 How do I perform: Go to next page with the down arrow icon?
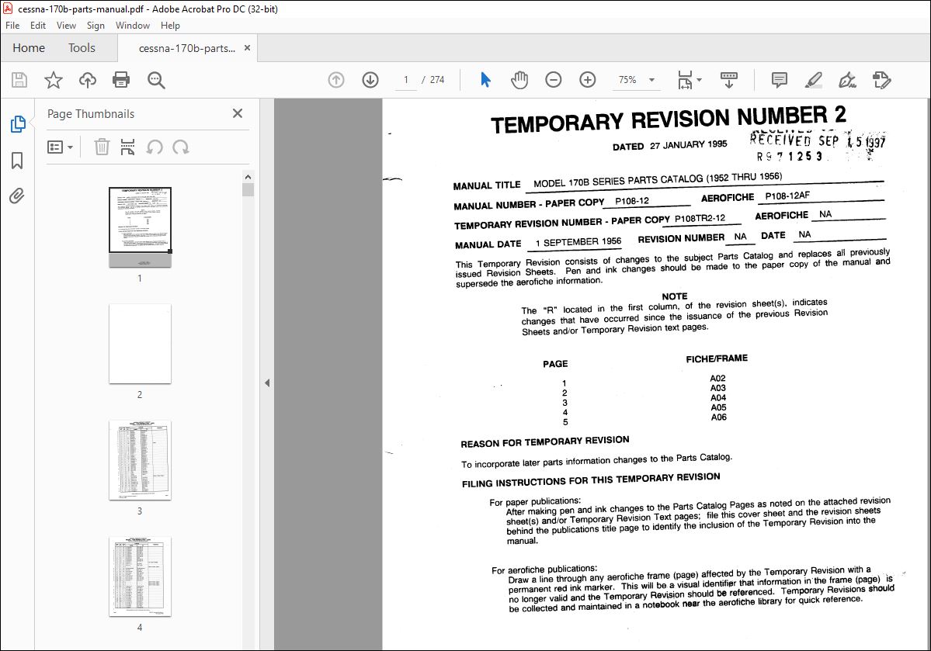click(370, 79)
